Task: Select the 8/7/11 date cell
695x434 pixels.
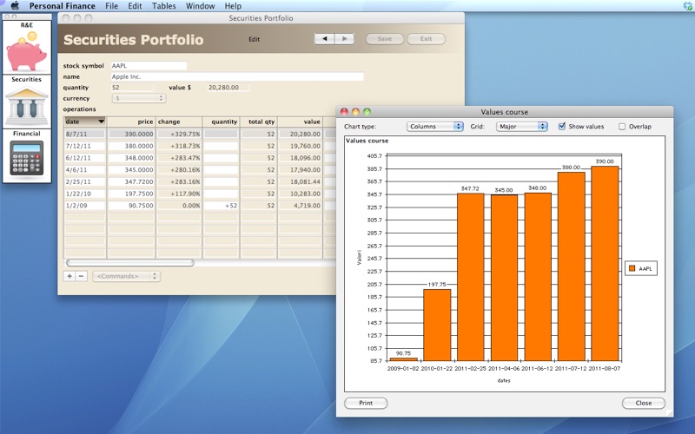Action: [84, 134]
